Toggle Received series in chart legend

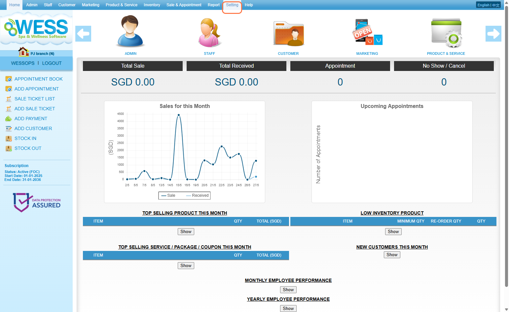(x=197, y=195)
